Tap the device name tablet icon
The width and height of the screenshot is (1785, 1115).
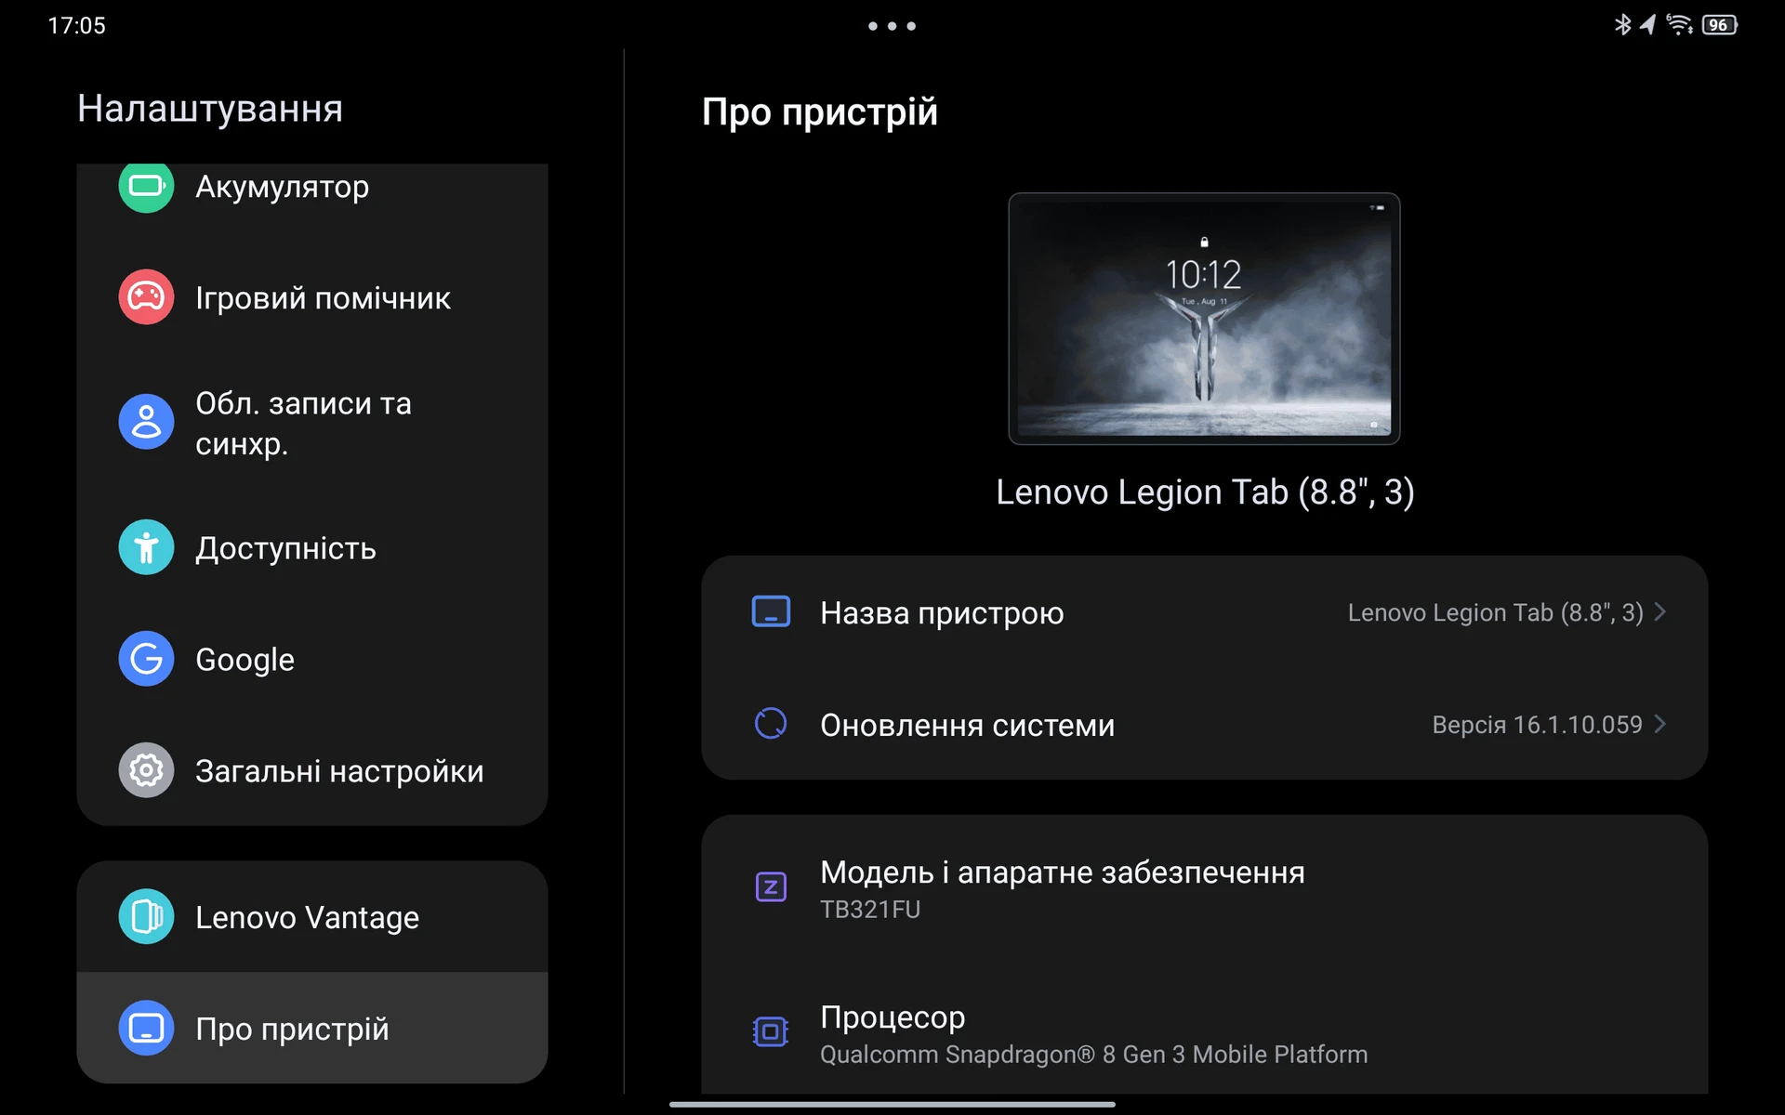tap(771, 612)
